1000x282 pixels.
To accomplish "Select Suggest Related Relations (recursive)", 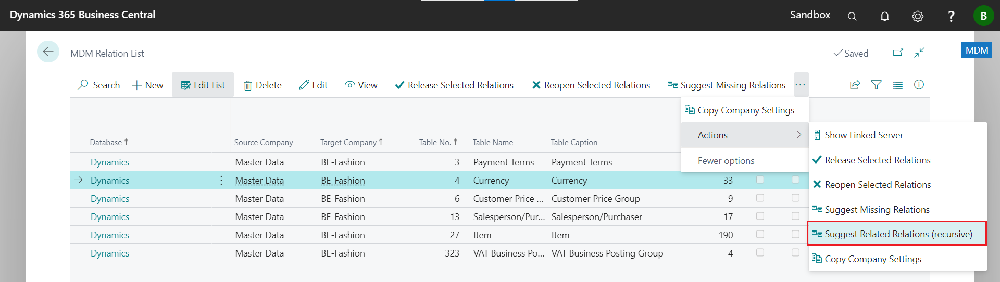I will [x=897, y=234].
